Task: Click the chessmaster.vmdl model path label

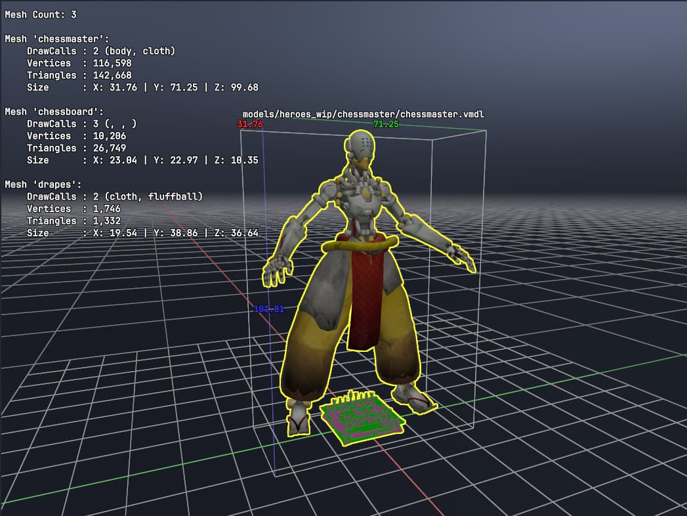Action: (364, 114)
